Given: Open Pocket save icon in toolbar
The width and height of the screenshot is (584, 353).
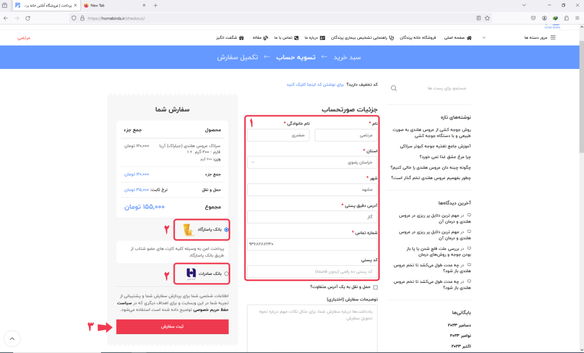Looking at the screenshot, I should [533, 18].
